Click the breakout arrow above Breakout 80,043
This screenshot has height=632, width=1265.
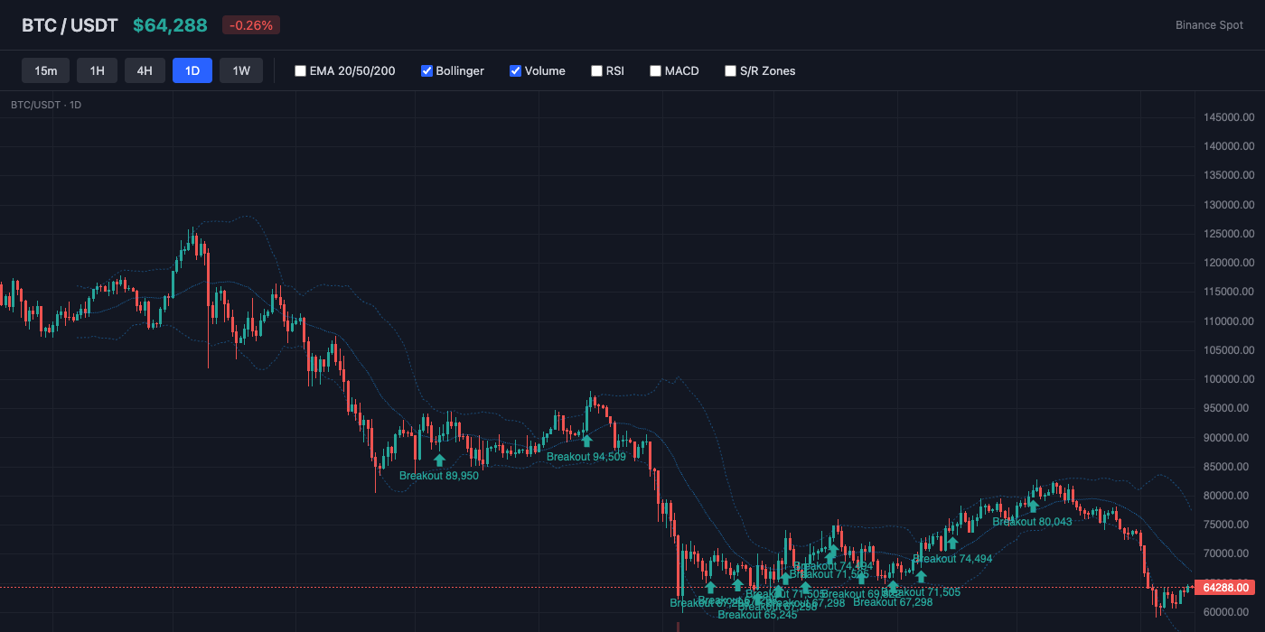point(1033,506)
